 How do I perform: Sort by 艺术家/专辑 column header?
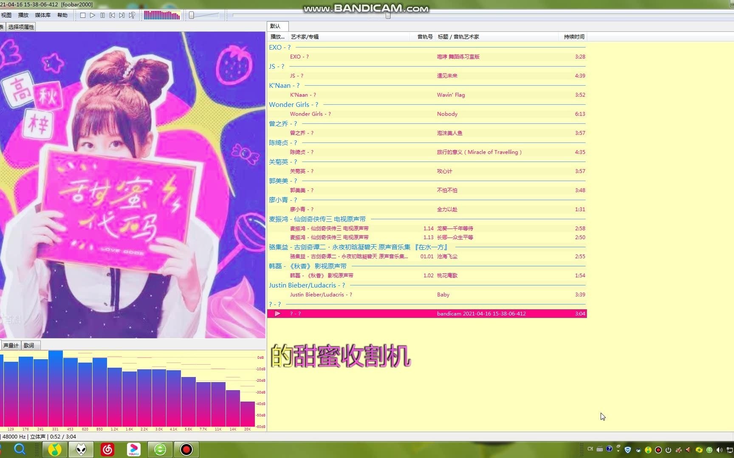click(x=348, y=37)
